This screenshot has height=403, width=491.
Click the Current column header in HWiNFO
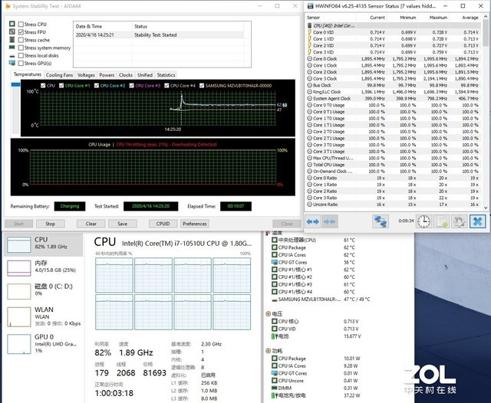(x=377, y=18)
